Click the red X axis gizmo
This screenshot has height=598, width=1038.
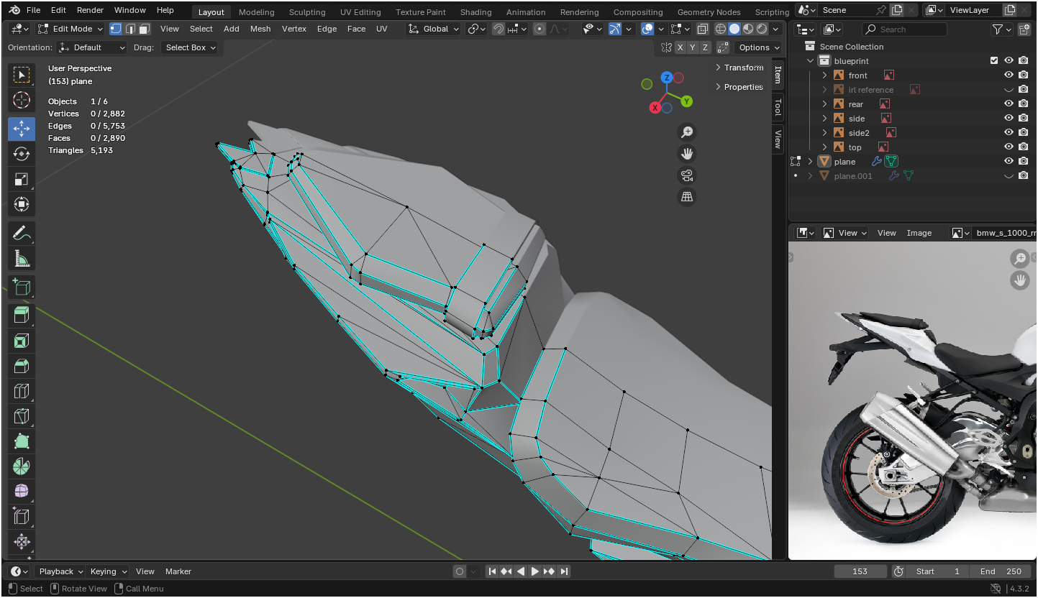coord(655,108)
